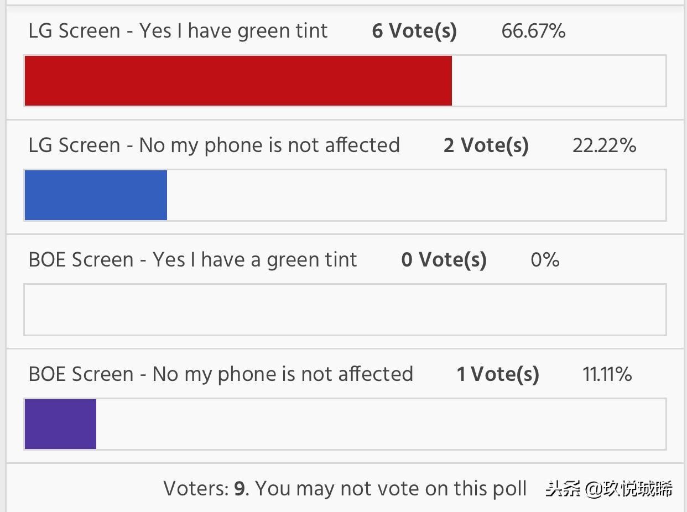Click the red LG green tint bar
The image size is (687, 512).
point(238,81)
